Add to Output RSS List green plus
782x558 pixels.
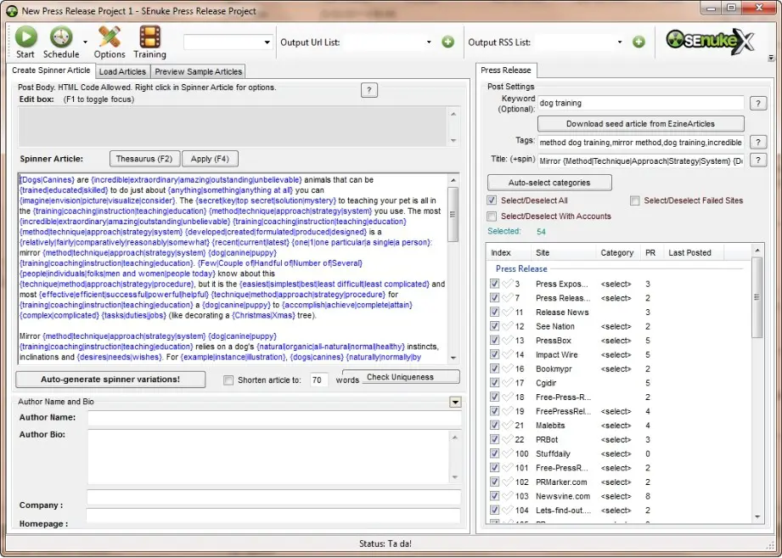pos(639,42)
